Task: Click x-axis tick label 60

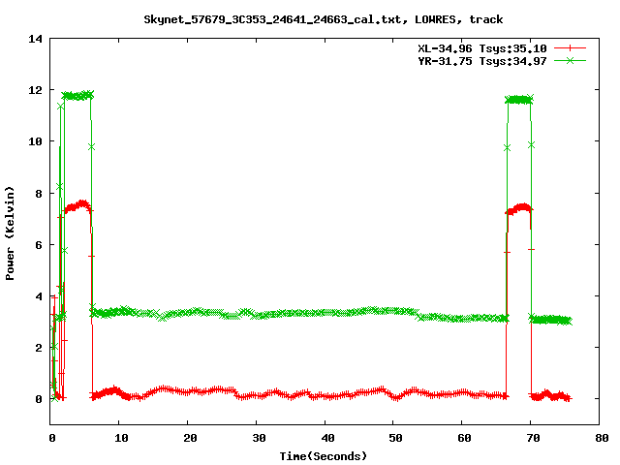Action: coord(464,438)
